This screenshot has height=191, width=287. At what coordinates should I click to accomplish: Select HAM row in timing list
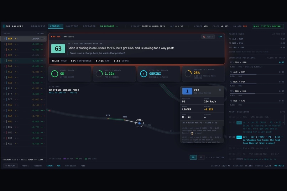point(23,77)
